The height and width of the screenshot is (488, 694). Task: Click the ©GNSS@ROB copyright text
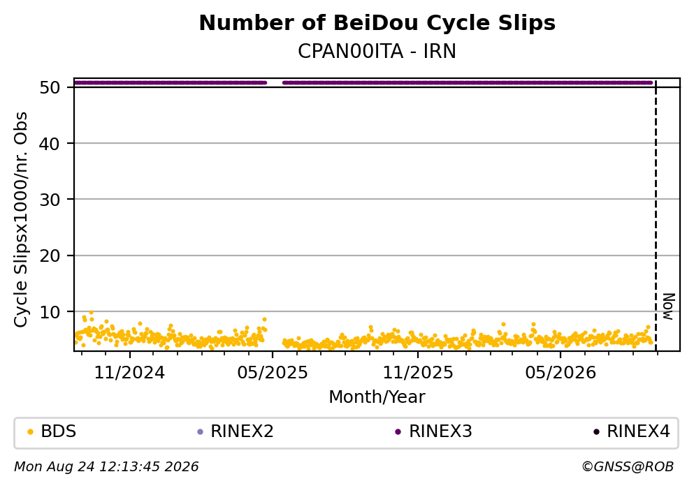(628, 467)
